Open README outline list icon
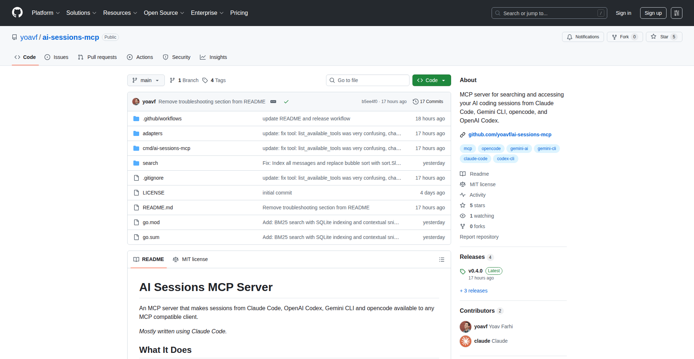The image size is (694, 359). click(x=441, y=260)
